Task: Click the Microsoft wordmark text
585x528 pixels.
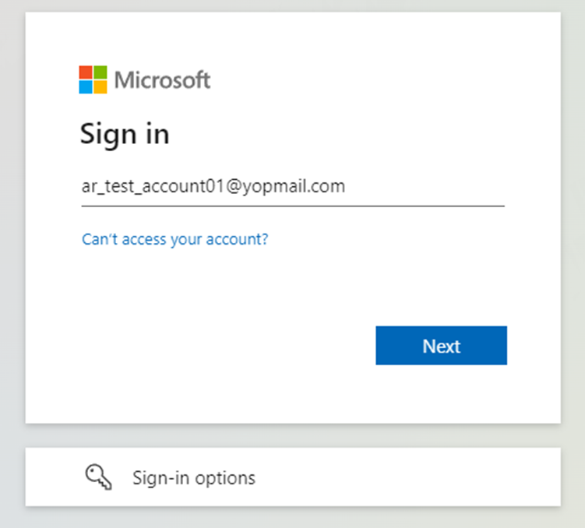Action: tap(162, 79)
